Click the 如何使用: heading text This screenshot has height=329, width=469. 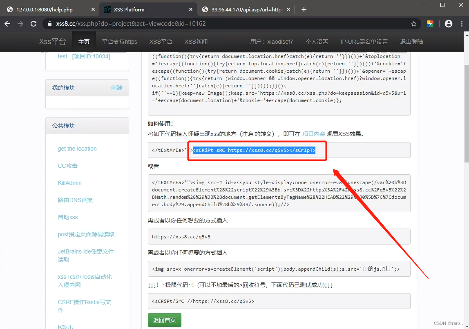click(160, 124)
